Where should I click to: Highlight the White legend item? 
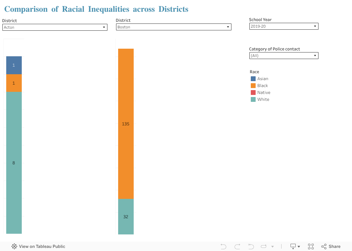click(x=263, y=99)
